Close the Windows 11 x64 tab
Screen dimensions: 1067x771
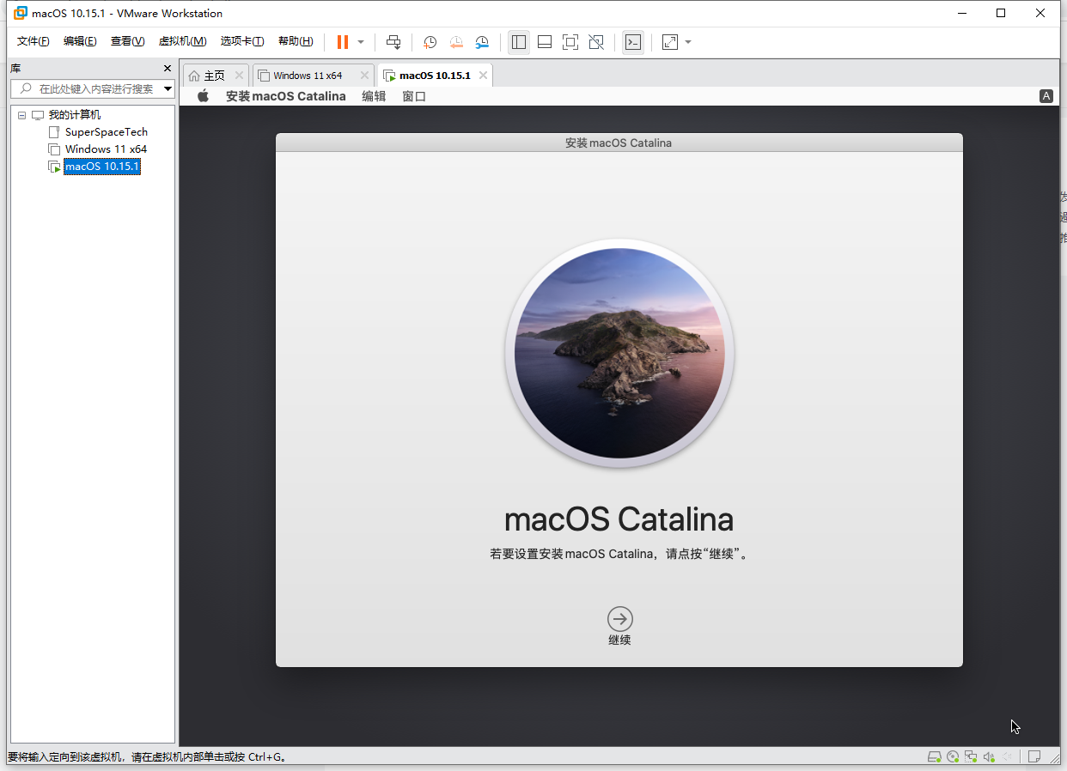click(x=364, y=76)
